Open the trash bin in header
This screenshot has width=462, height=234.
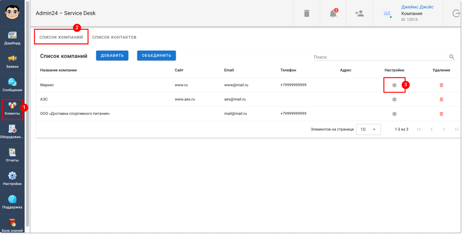(307, 13)
